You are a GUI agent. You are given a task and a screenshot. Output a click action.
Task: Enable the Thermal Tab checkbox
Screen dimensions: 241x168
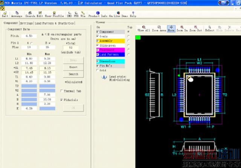pos(62,91)
